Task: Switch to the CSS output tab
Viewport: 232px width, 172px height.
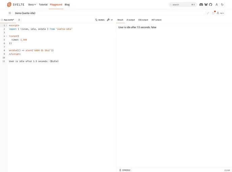Action: click(143, 20)
